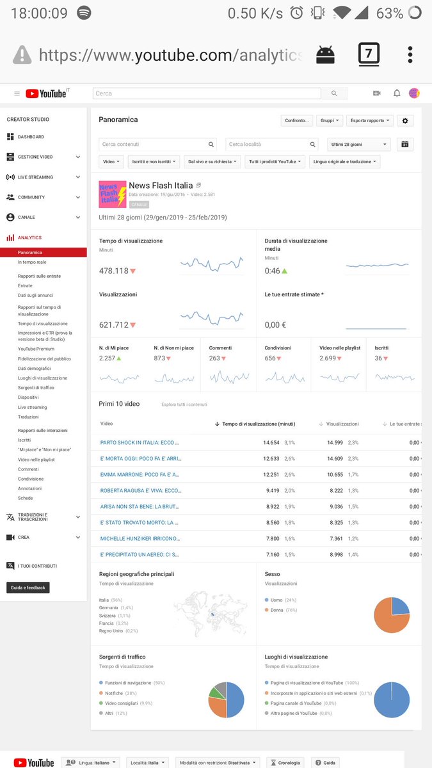432x768 pixels.
Task: Open Esplora tutti i contenuti link
Action: (184, 404)
